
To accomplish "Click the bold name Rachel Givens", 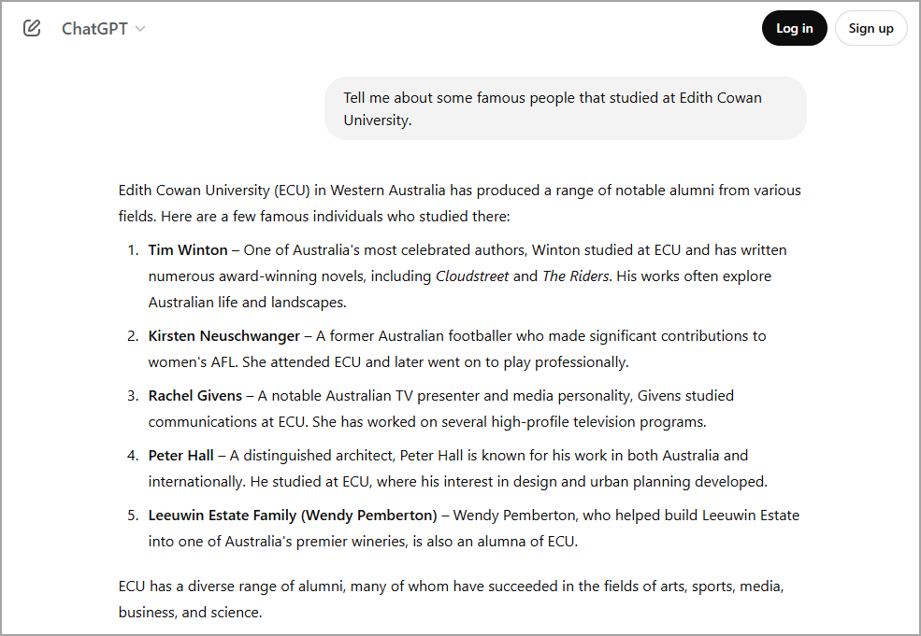I will pos(195,396).
